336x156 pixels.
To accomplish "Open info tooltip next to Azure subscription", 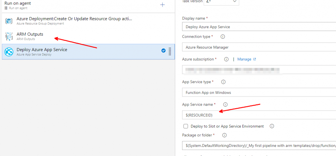I will pyautogui.click(x=226, y=59).
